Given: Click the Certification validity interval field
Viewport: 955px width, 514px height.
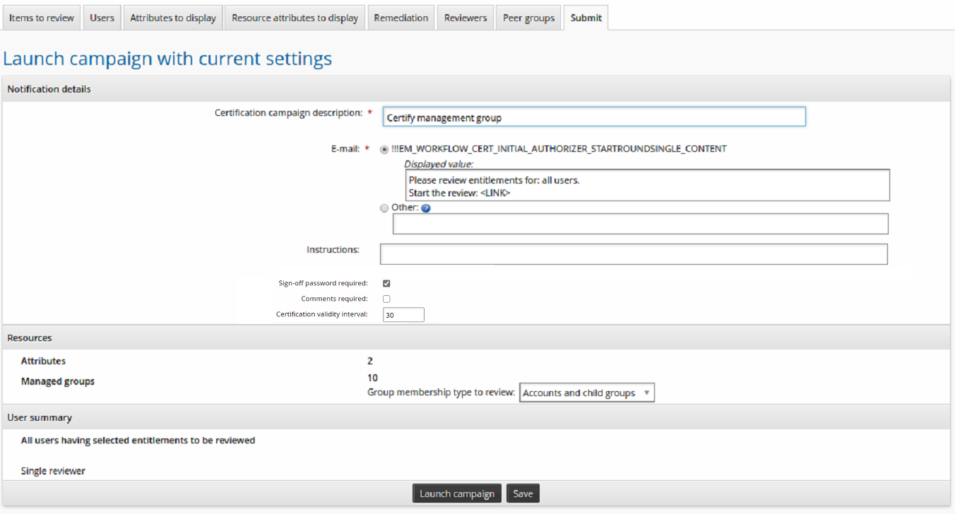Looking at the screenshot, I should (403, 315).
